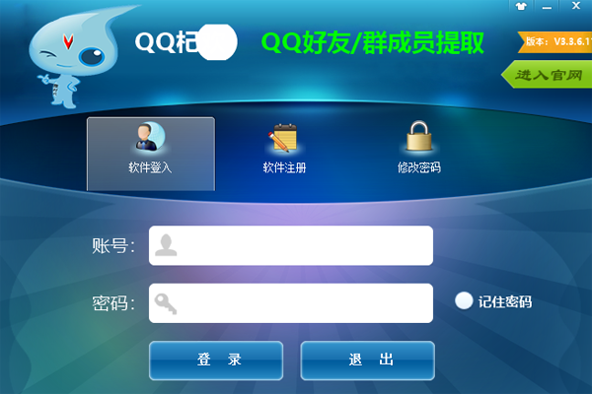592x394 pixels.
Task: Focus the 账号 input field
Action: (x=291, y=245)
